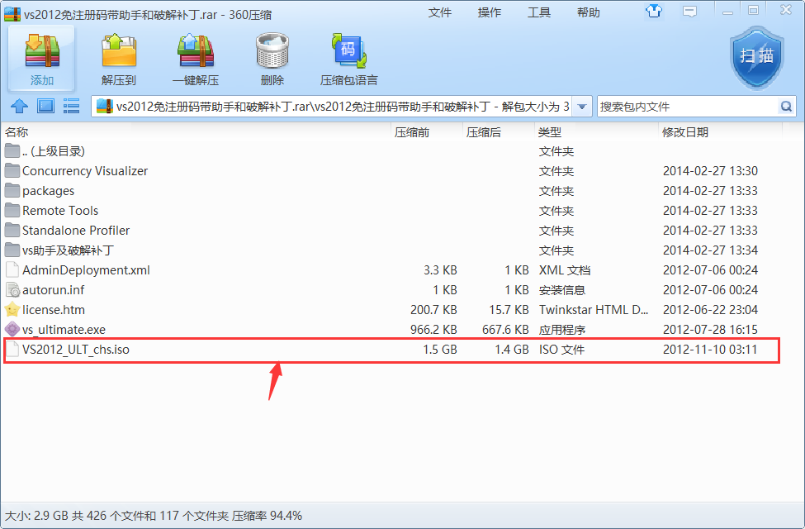Select the VS2012_ULT_chs.iso file
This screenshot has width=805, height=529.
point(76,350)
